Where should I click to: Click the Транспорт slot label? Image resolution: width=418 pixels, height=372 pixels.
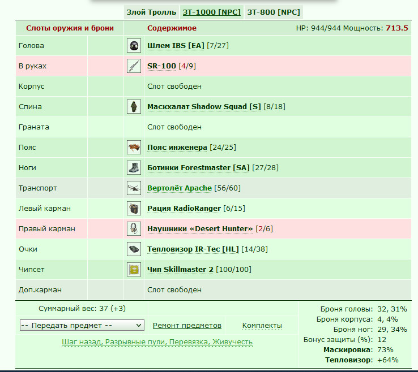click(x=37, y=188)
